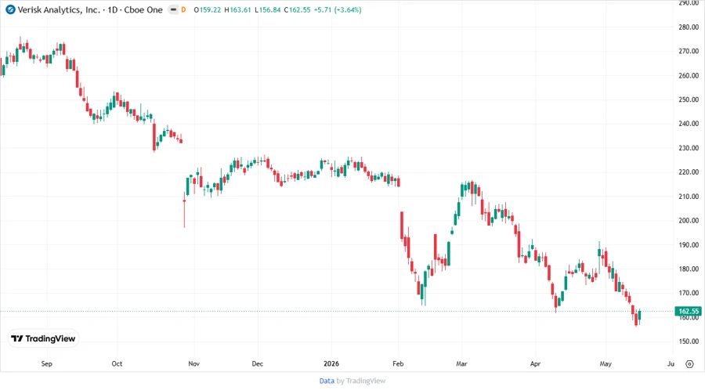Click the Verisk Analytics, Inc. symbol title
Screen dimensions: 705x390
pyautogui.click(x=59, y=9)
